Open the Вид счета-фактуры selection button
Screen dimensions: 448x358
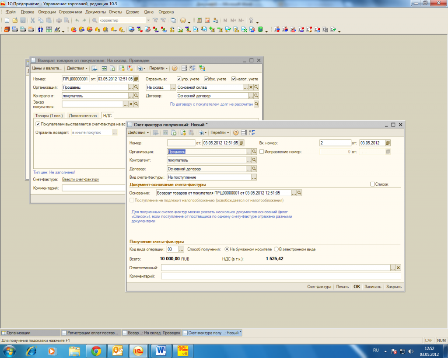point(254,177)
